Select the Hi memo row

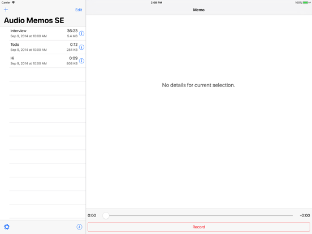tap(43, 61)
